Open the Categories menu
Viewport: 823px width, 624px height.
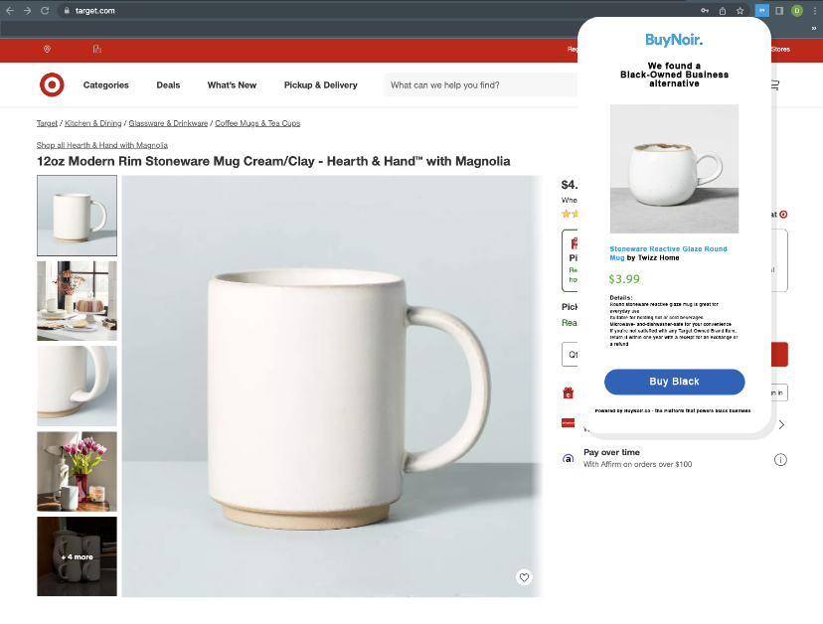[105, 85]
